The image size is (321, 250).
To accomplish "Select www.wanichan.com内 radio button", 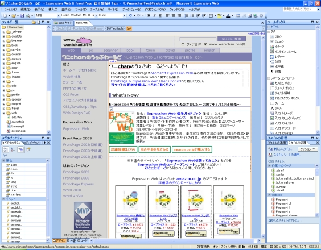I will (x=205, y=44).
